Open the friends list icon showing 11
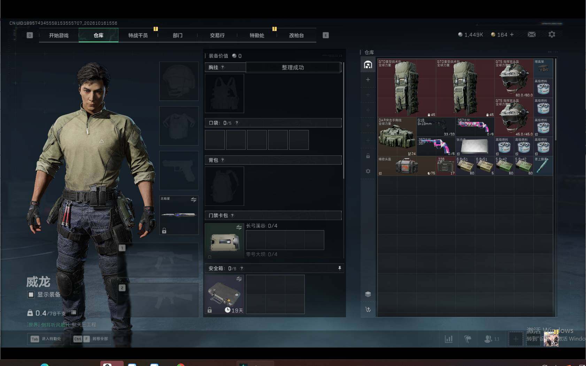The width and height of the screenshot is (586, 366). coord(492,339)
